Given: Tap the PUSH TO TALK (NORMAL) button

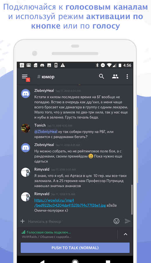Looking at the screenshot, I should click(75, 248).
